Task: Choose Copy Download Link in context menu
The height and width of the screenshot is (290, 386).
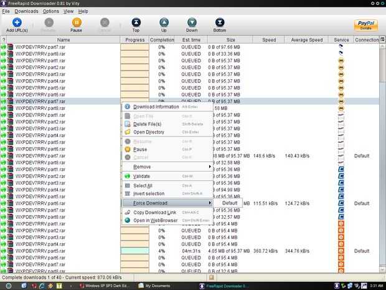Action: [167, 212]
